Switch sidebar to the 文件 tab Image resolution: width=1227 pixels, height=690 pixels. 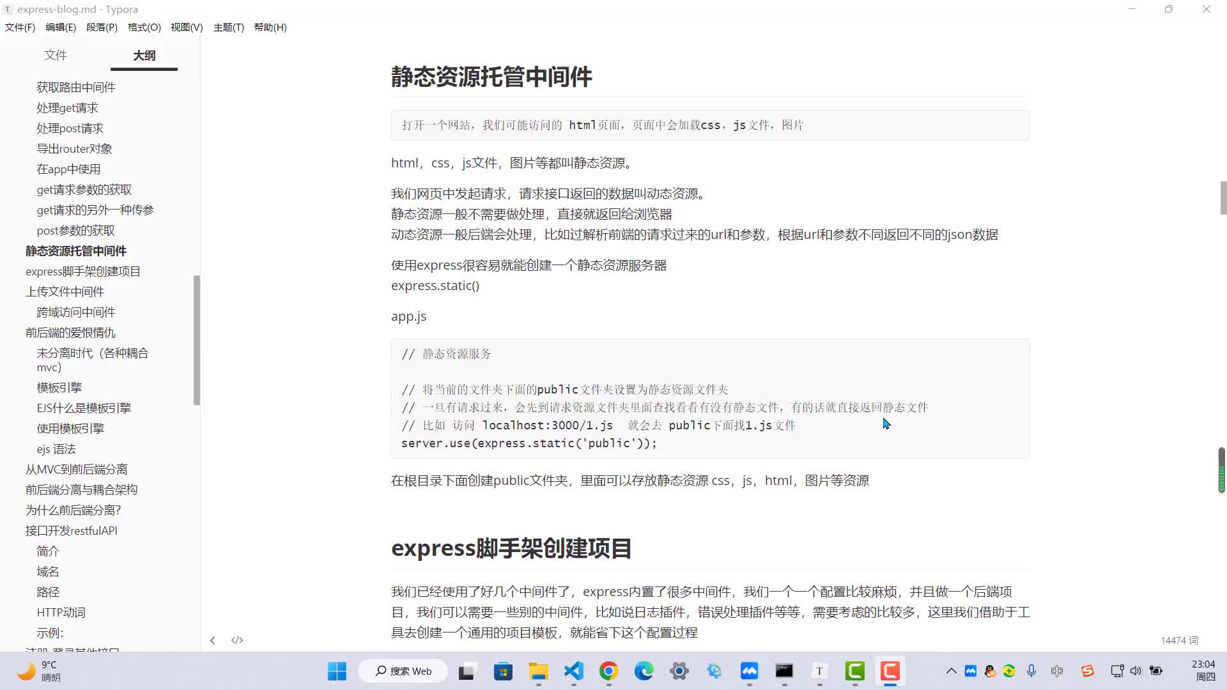[56, 56]
